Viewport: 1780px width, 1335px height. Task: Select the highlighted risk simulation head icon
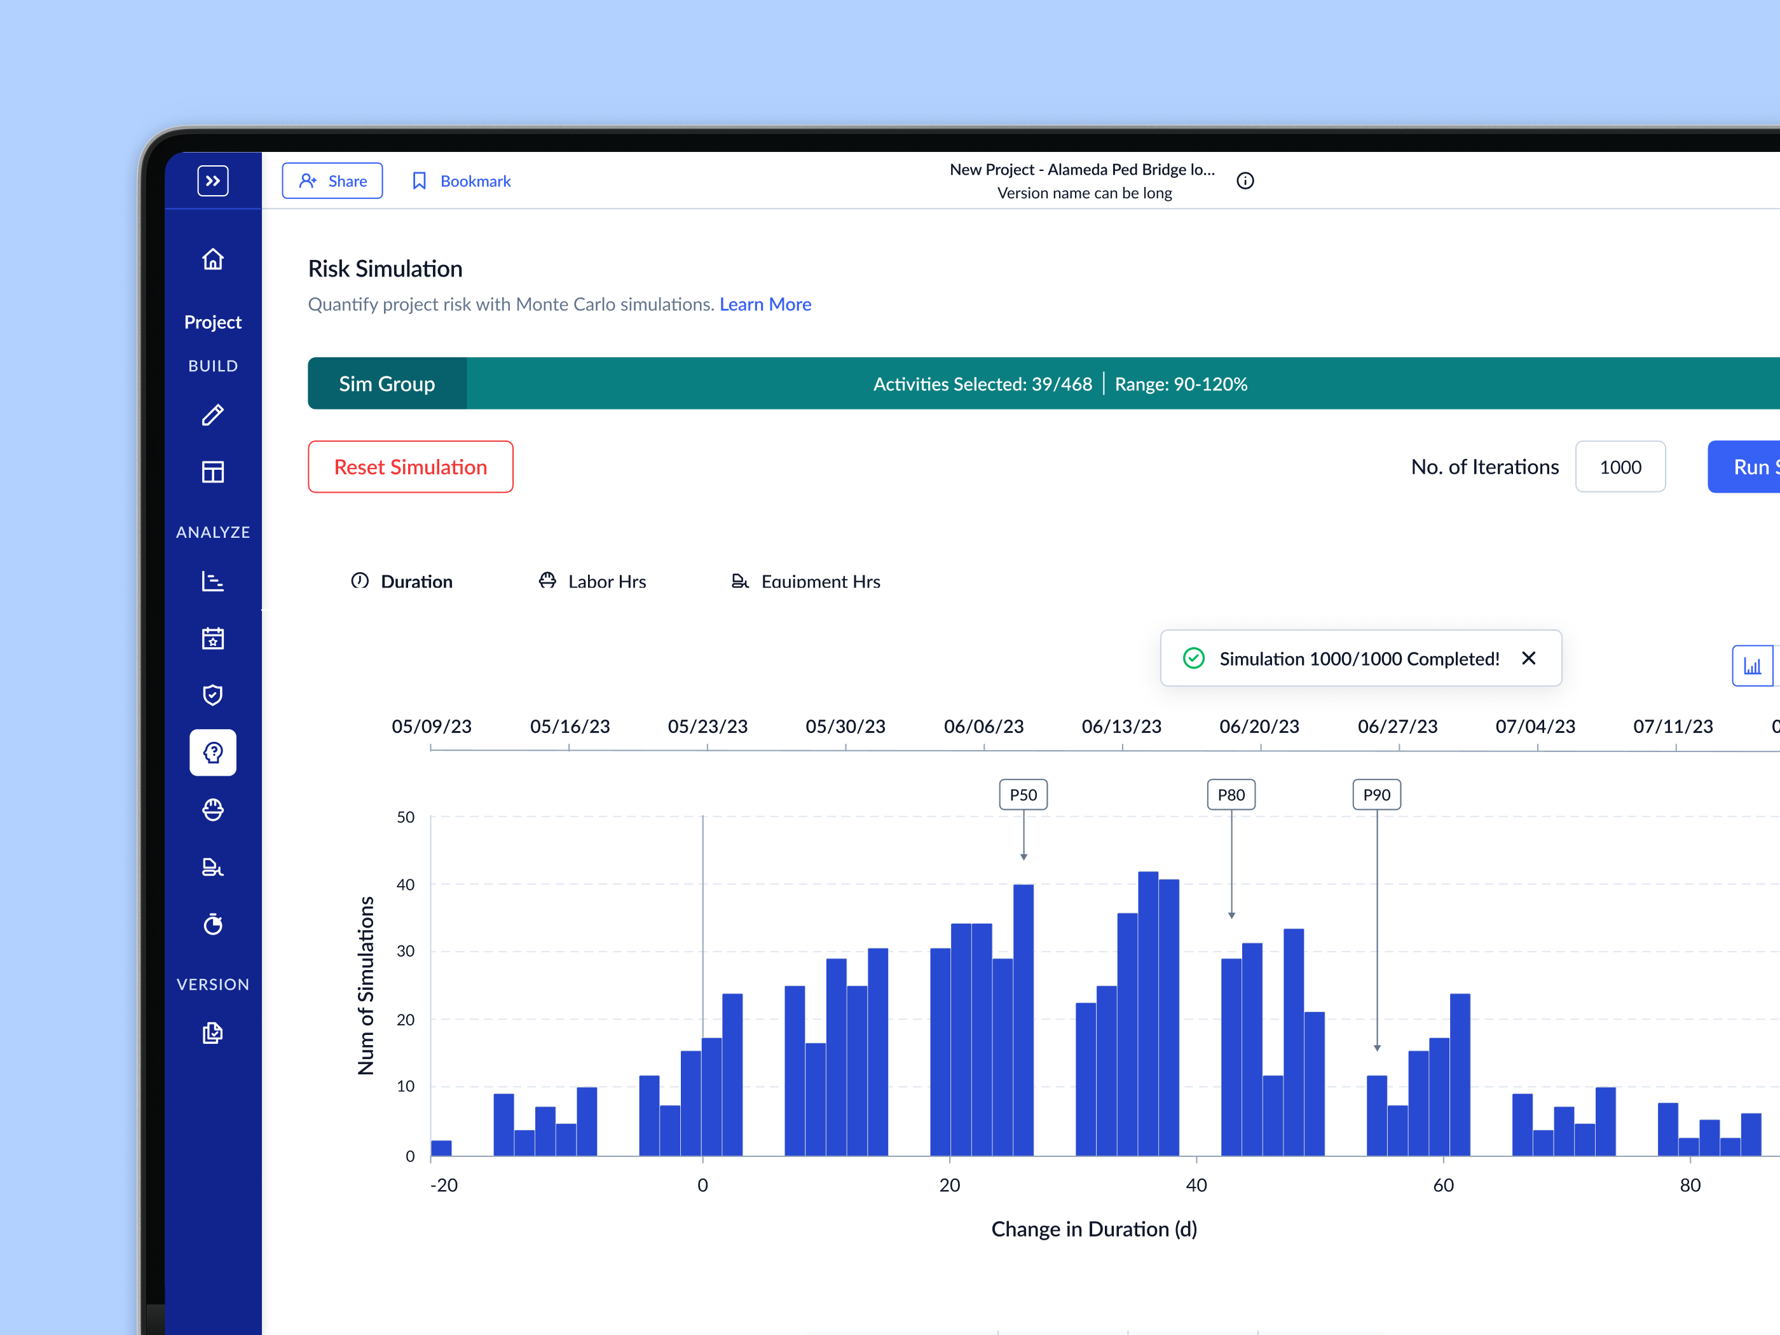coord(212,753)
